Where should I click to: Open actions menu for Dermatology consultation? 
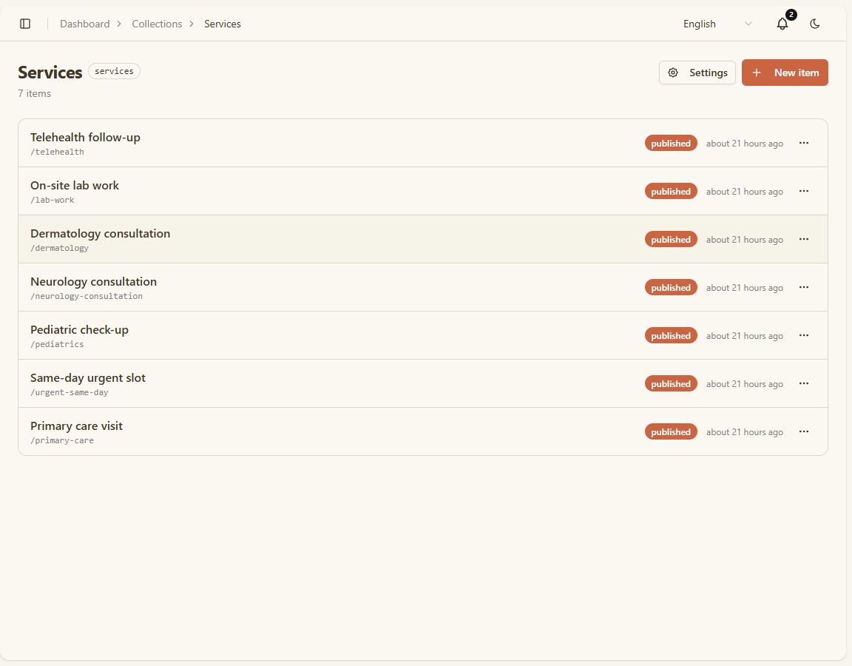(x=804, y=239)
